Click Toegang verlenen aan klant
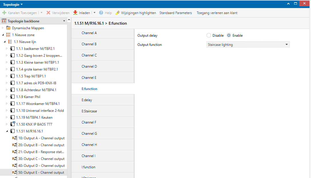 pyautogui.click(x=217, y=13)
